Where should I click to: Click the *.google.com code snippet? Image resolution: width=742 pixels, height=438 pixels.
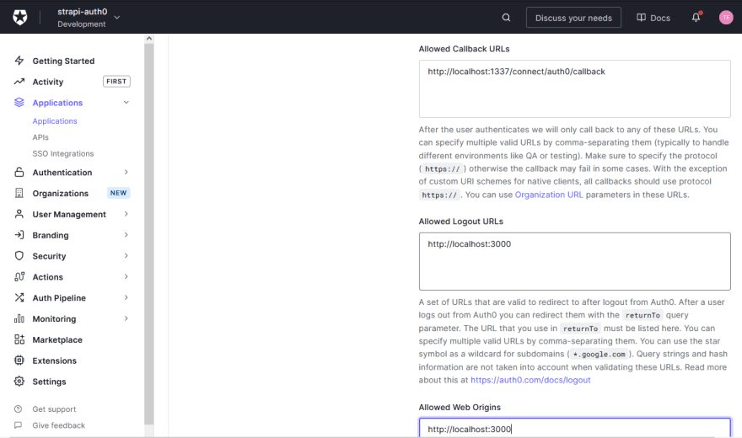[x=599, y=354]
